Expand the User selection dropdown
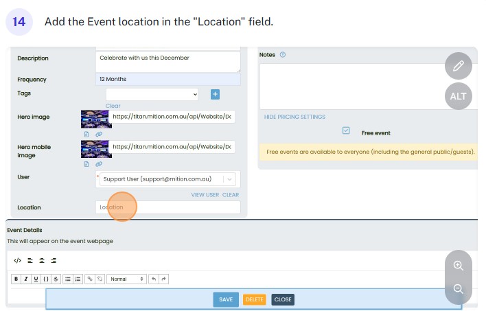Screen dimensions: 486x311 (x=229, y=179)
